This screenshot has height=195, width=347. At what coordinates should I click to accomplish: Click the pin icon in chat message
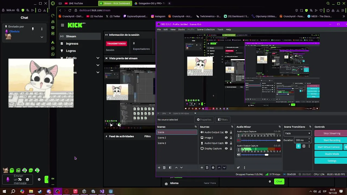[33, 29]
